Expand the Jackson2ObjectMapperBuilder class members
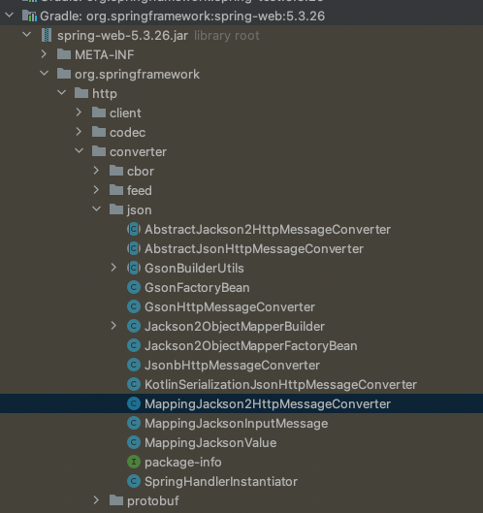The width and height of the screenshot is (483, 513). (x=113, y=326)
